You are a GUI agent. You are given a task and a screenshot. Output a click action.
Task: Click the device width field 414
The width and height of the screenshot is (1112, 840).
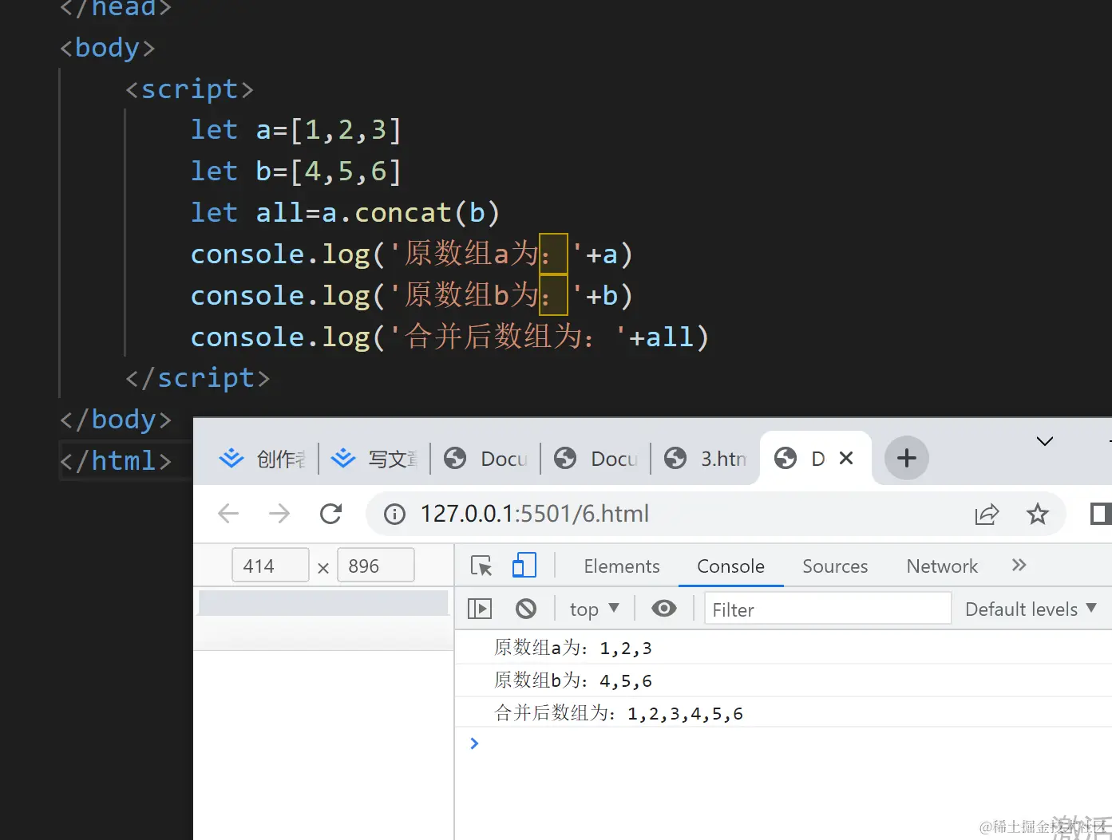(271, 566)
